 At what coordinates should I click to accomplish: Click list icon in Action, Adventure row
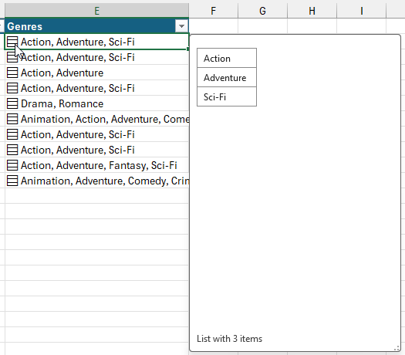pyautogui.click(x=12, y=73)
